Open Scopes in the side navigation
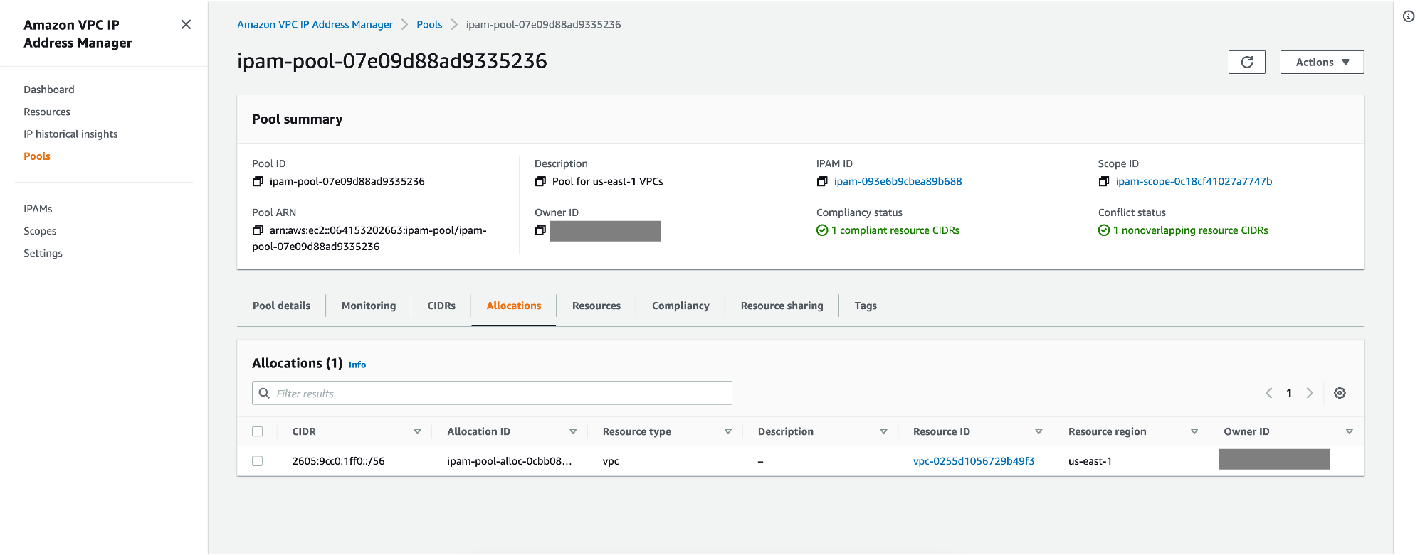Screen dimensions: 1425x555 pyautogui.click(x=40, y=232)
